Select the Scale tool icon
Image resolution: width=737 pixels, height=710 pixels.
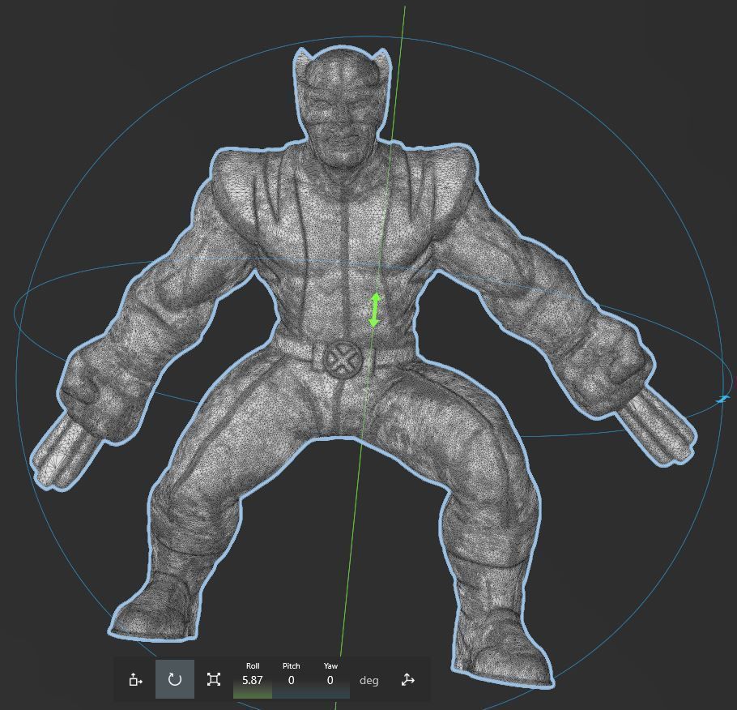(213, 679)
